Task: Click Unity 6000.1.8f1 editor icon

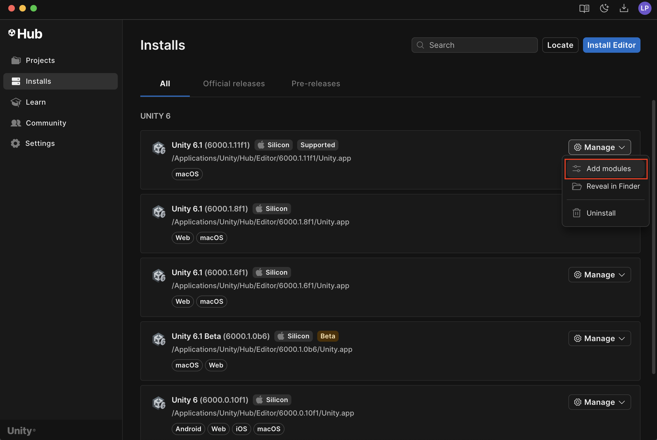Action: pyautogui.click(x=159, y=212)
